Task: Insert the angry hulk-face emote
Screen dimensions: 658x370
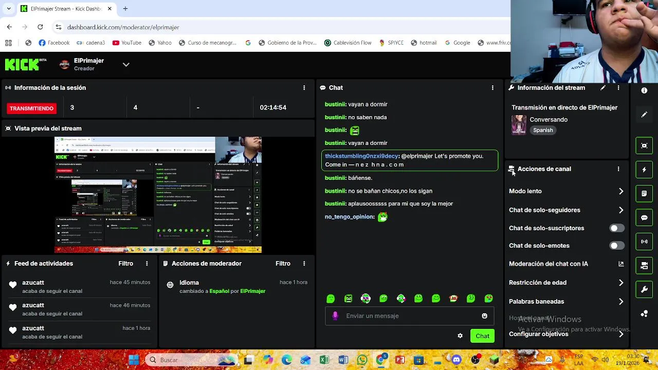Action: (348, 299)
